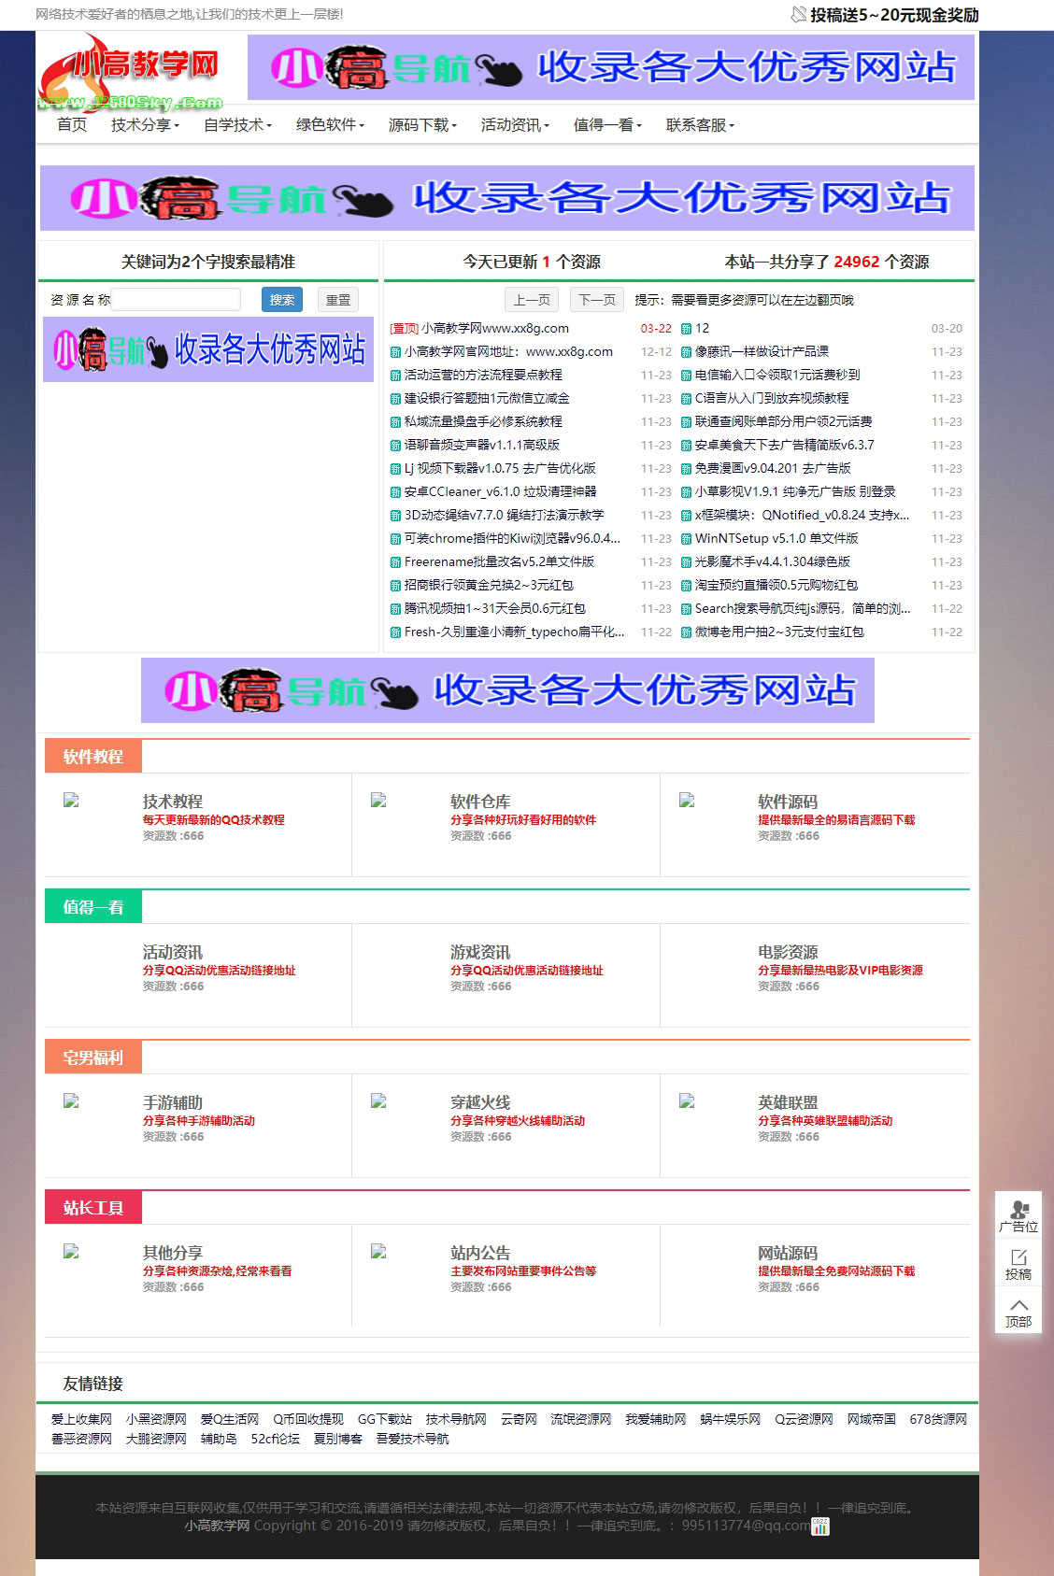The height and width of the screenshot is (1576, 1054).
Task: Open 安卓CCleaner_v6.1.0 垃圾清理神器 resource
Action: coord(500,491)
